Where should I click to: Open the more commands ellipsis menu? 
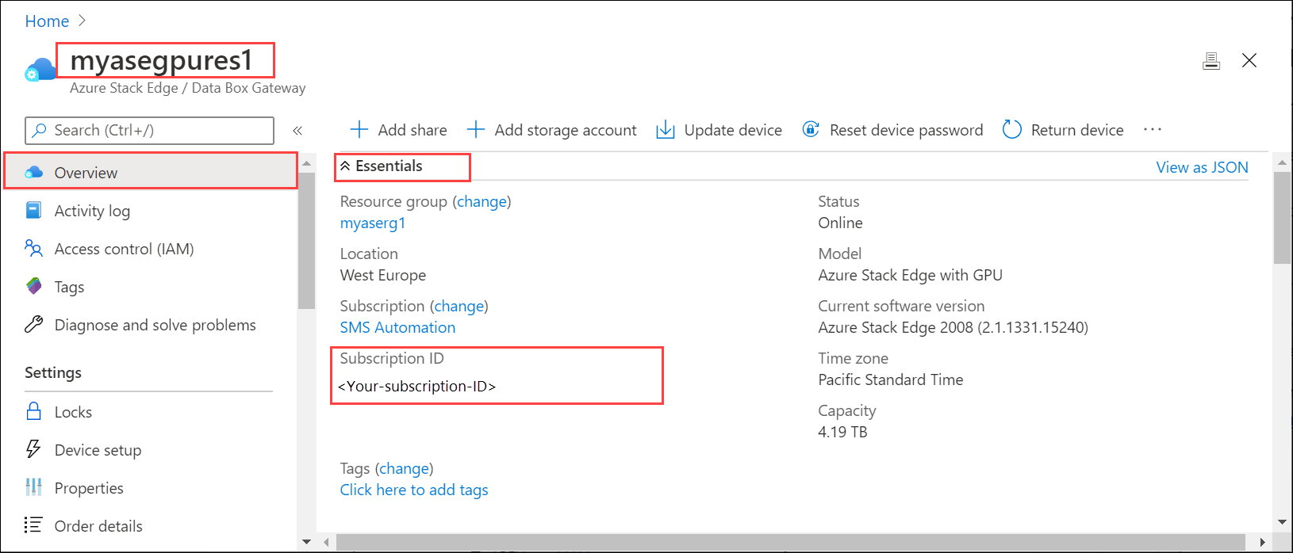coord(1153,130)
